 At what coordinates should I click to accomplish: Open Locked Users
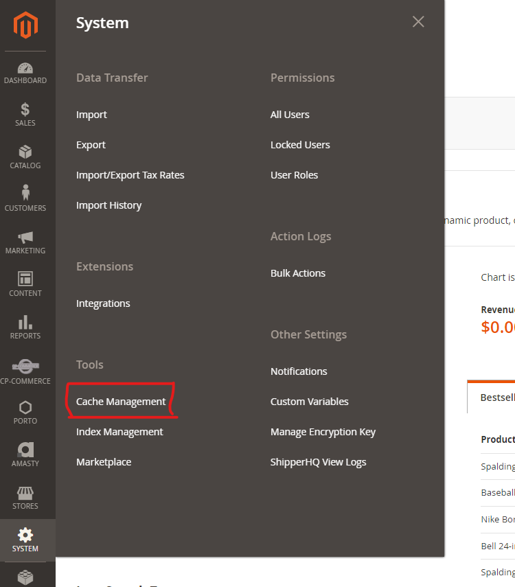pyautogui.click(x=300, y=145)
